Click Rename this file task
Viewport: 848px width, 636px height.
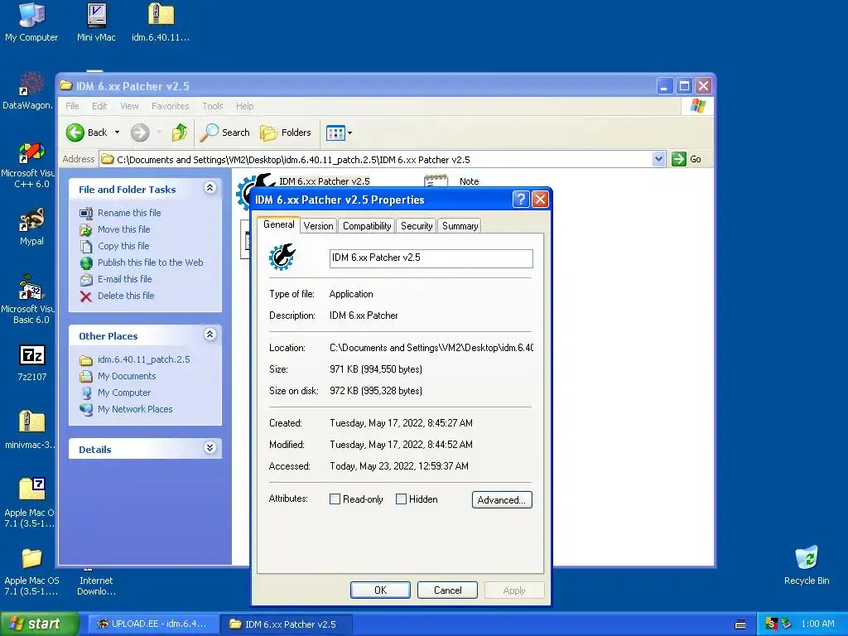tap(129, 213)
